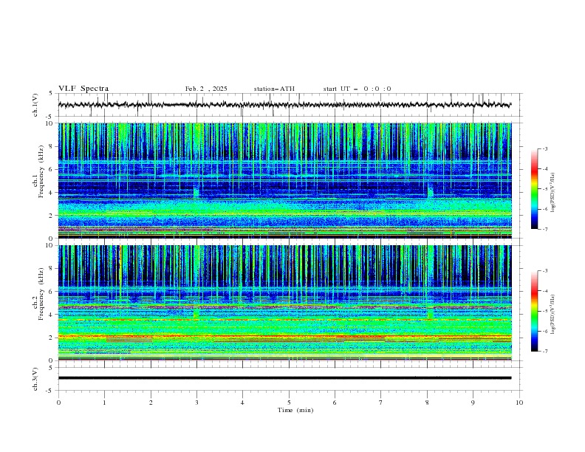585x452 pixels.
Task: Click the 'ch.3(V)' waveform axis label
Action: [x=35, y=379]
